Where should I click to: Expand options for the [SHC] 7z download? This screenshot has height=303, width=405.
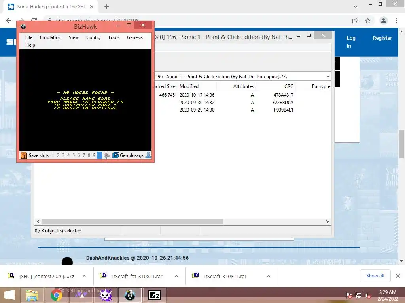84,276
